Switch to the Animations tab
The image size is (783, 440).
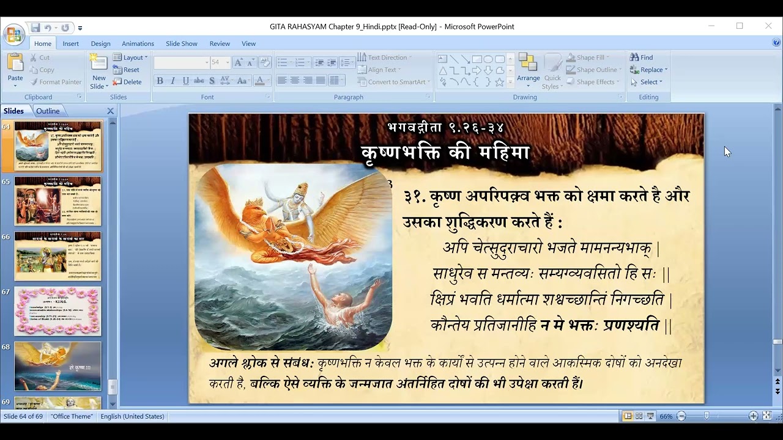click(138, 43)
